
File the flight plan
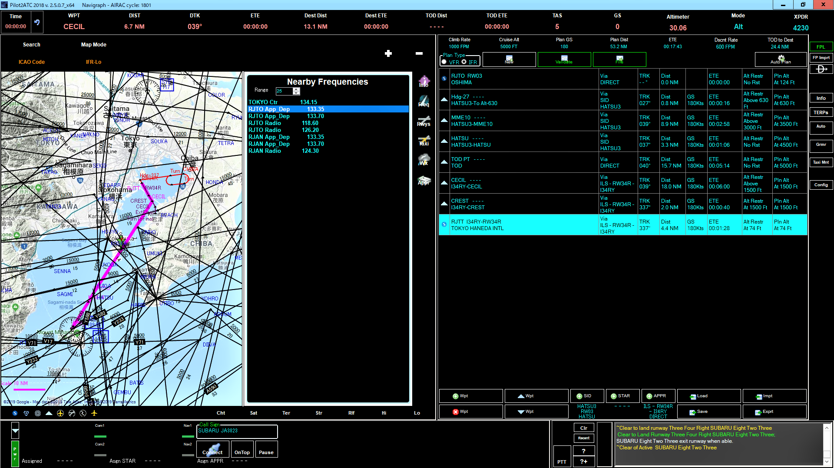point(619,59)
